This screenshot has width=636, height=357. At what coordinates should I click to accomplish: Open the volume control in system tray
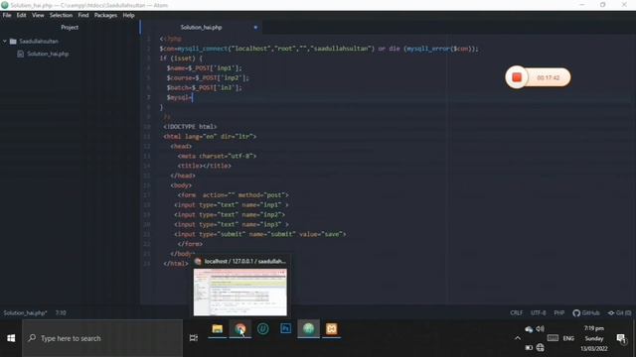[x=541, y=328]
